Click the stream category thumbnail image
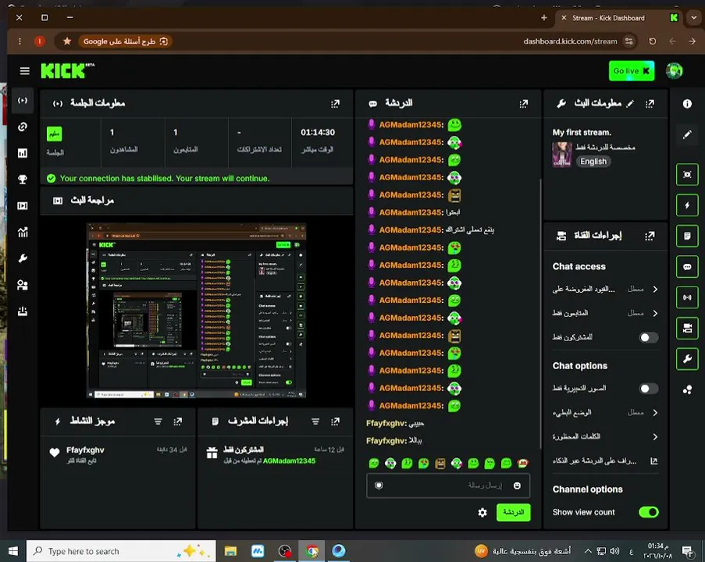Screen dimensions: 705x562 561,155
